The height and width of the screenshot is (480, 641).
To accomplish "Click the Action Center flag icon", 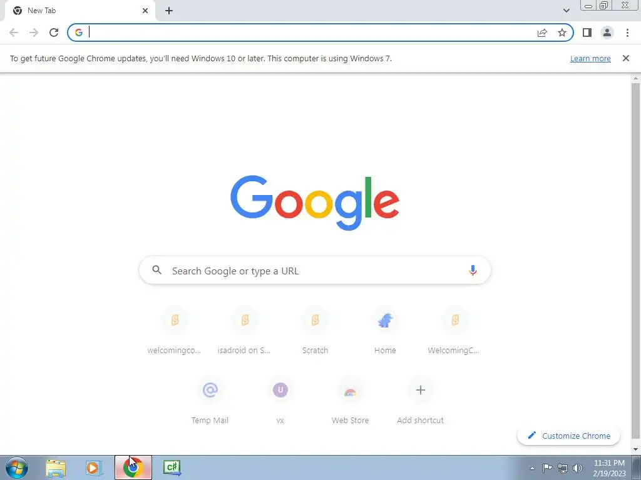I will pos(547,467).
